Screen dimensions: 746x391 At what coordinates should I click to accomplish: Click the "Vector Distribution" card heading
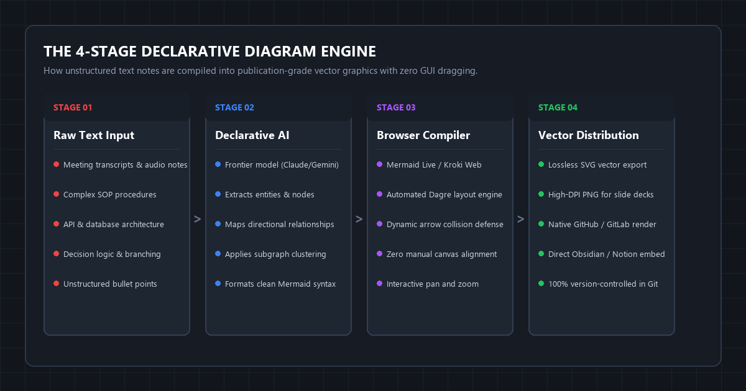(x=589, y=135)
